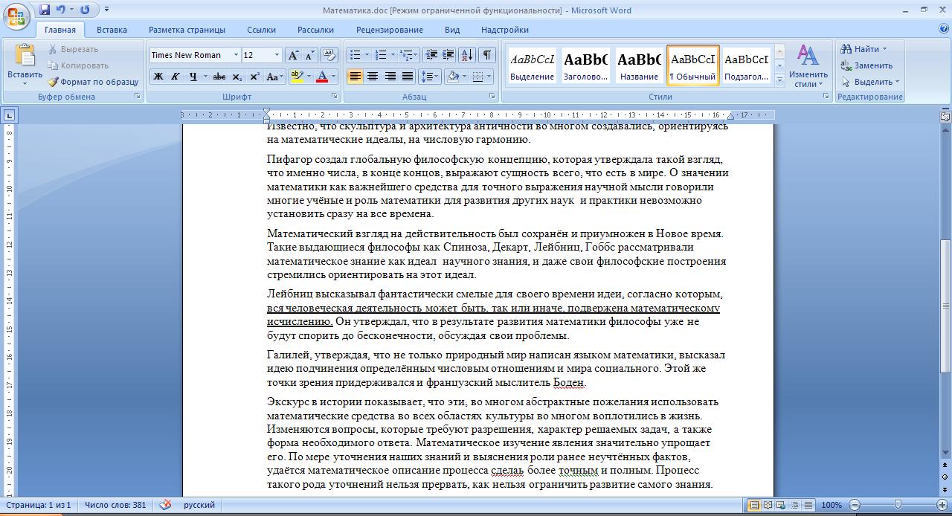Open line spacing dropdown
This screenshot has width=952, height=516.
tap(430, 77)
